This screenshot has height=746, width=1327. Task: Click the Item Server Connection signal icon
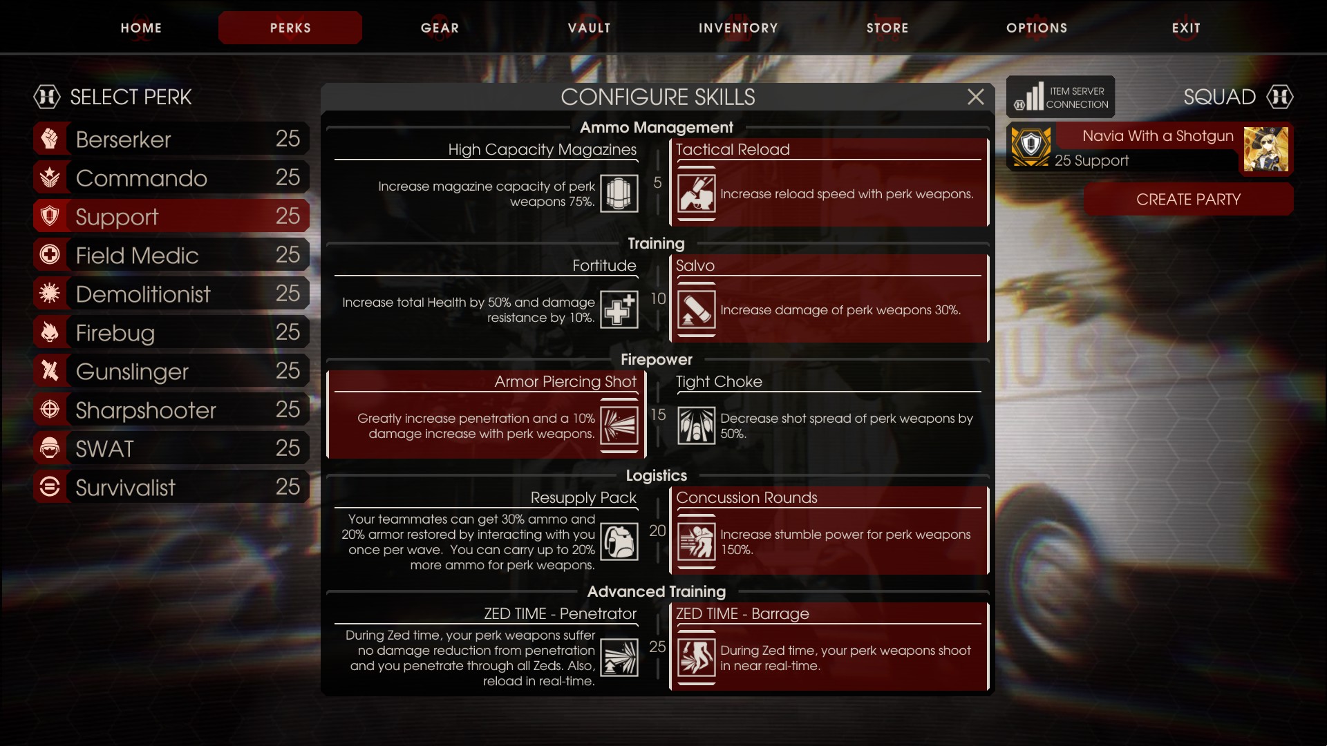[1028, 97]
